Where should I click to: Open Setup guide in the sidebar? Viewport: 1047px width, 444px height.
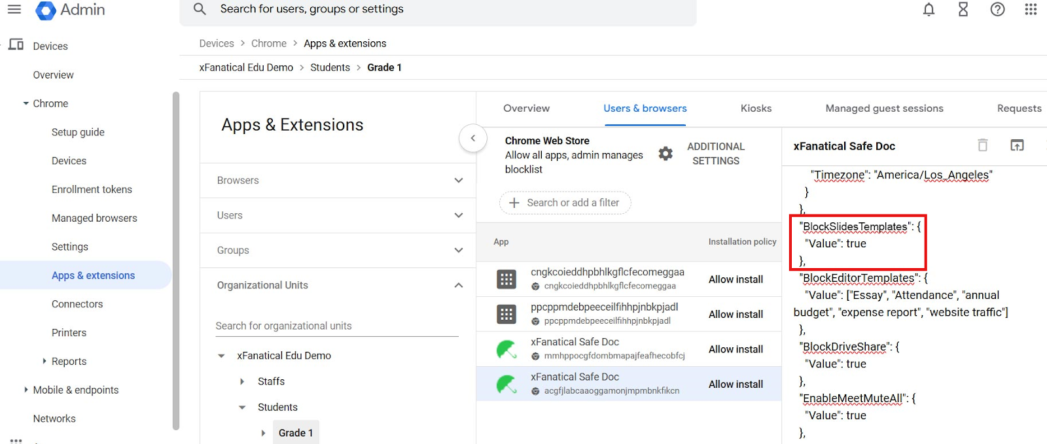(78, 132)
